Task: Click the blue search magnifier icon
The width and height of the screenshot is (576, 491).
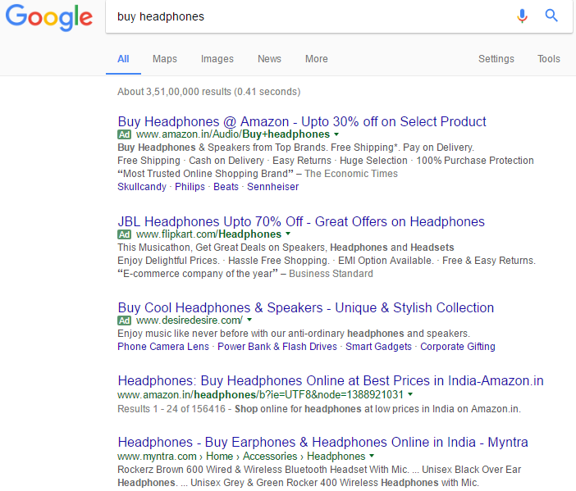Action: pyautogui.click(x=551, y=16)
